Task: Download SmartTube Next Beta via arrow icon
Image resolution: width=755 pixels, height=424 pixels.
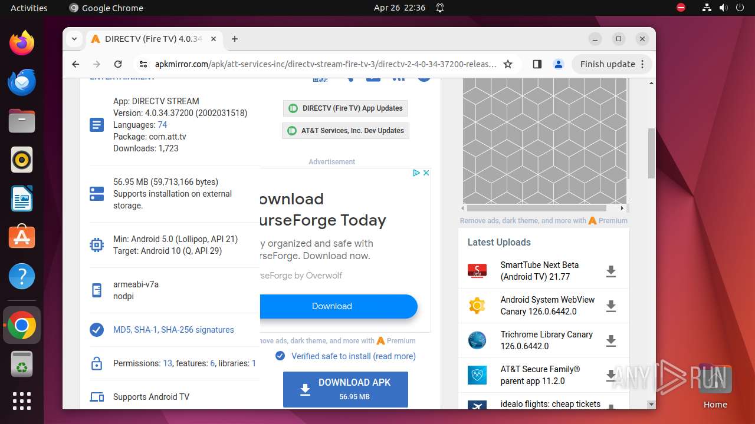Action: (611, 271)
